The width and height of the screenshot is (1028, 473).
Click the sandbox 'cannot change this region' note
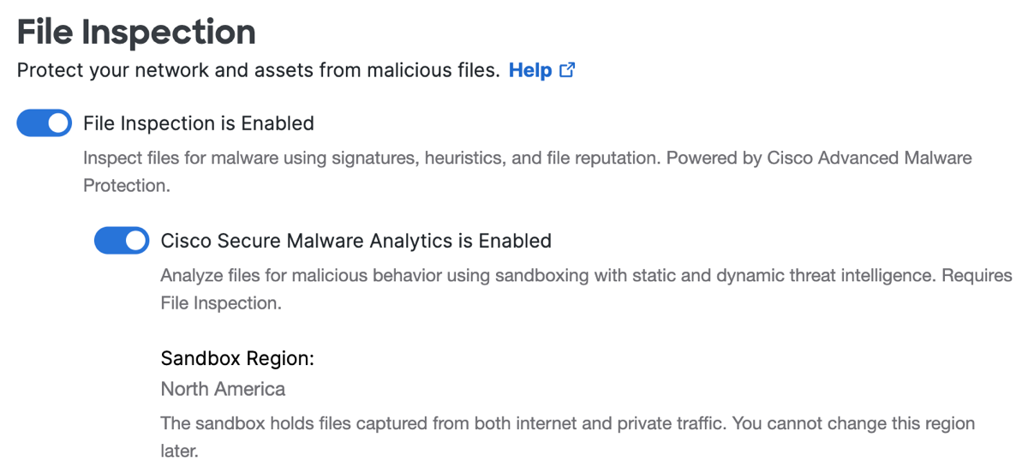(568, 436)
